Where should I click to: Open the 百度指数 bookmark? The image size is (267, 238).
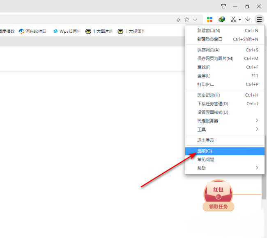click(7, 31)
